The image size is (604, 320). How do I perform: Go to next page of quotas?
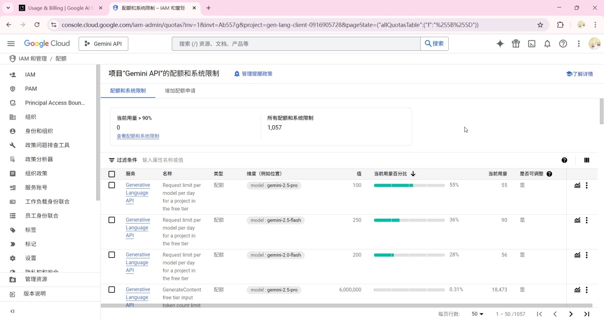[x=571, y=314]
